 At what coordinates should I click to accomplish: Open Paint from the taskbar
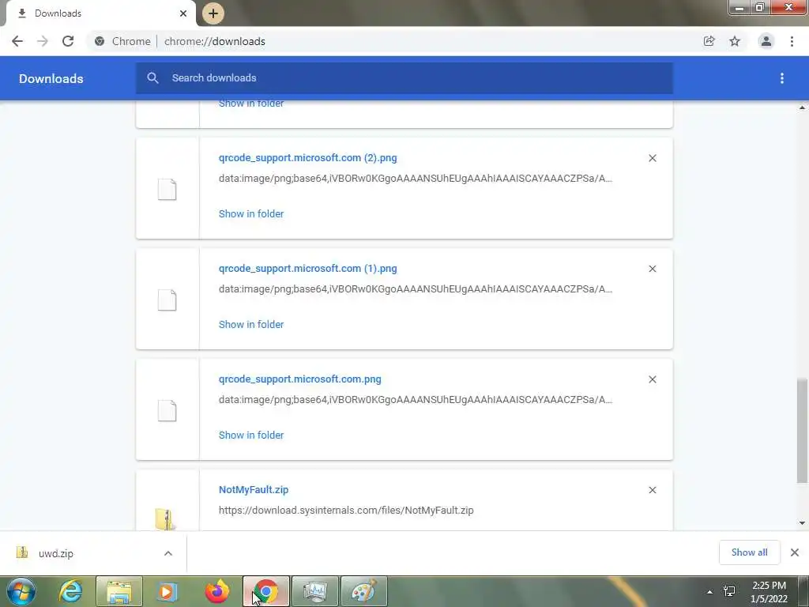[364, 591]
